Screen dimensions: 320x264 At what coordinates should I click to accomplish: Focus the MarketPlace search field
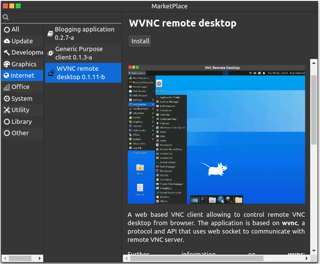(61, 17)
